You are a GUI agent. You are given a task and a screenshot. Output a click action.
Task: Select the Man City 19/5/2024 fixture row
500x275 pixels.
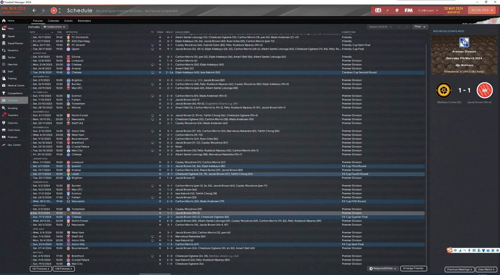coord(227,264)
